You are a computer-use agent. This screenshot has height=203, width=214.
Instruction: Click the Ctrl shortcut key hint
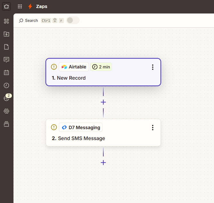(46, 21)
